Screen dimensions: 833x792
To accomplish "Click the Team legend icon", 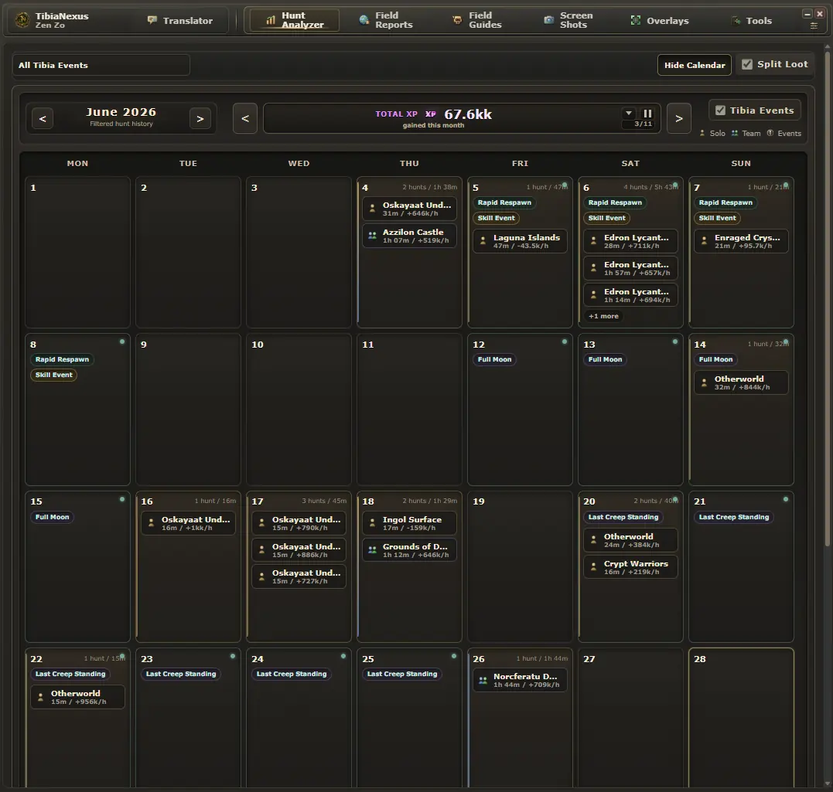I will [735, 133].
